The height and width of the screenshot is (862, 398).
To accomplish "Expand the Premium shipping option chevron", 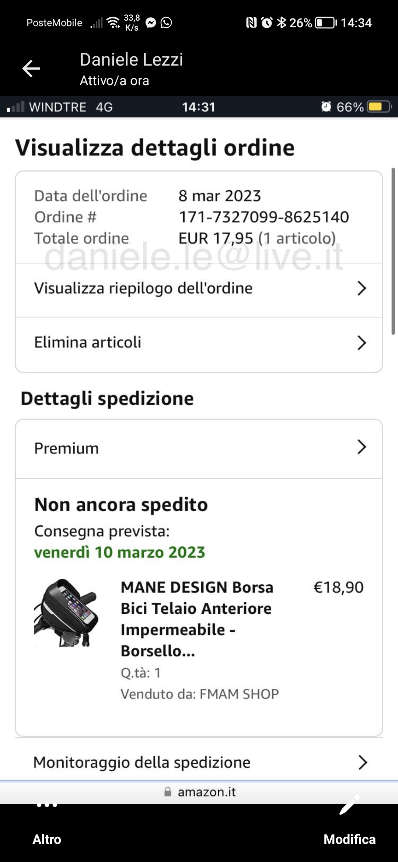I will point(362,447).
